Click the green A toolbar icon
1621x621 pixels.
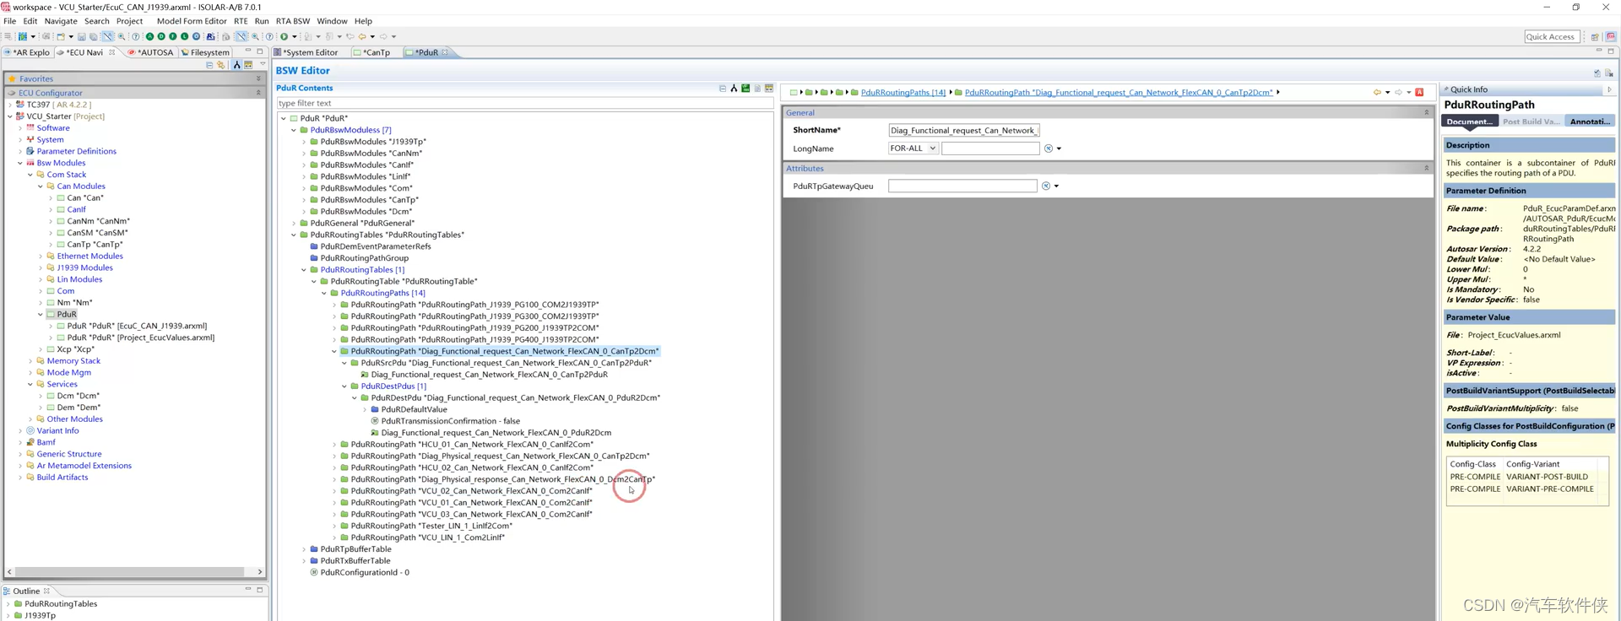pos(149,36)
